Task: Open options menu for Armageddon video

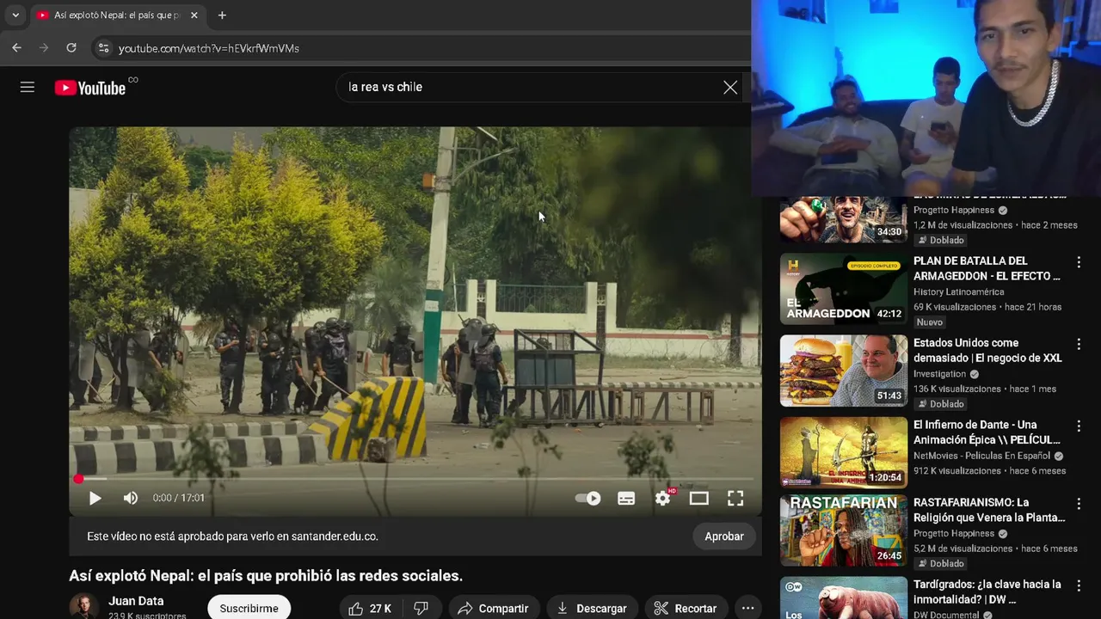Action: tap(1079, 262)
